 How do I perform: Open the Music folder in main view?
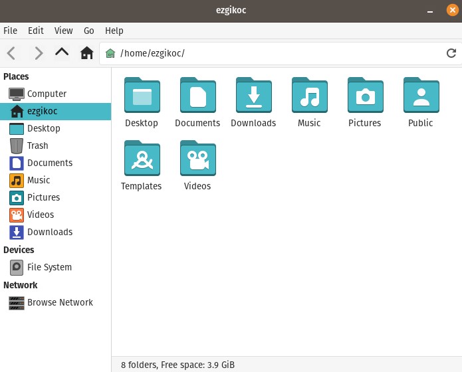309,97
